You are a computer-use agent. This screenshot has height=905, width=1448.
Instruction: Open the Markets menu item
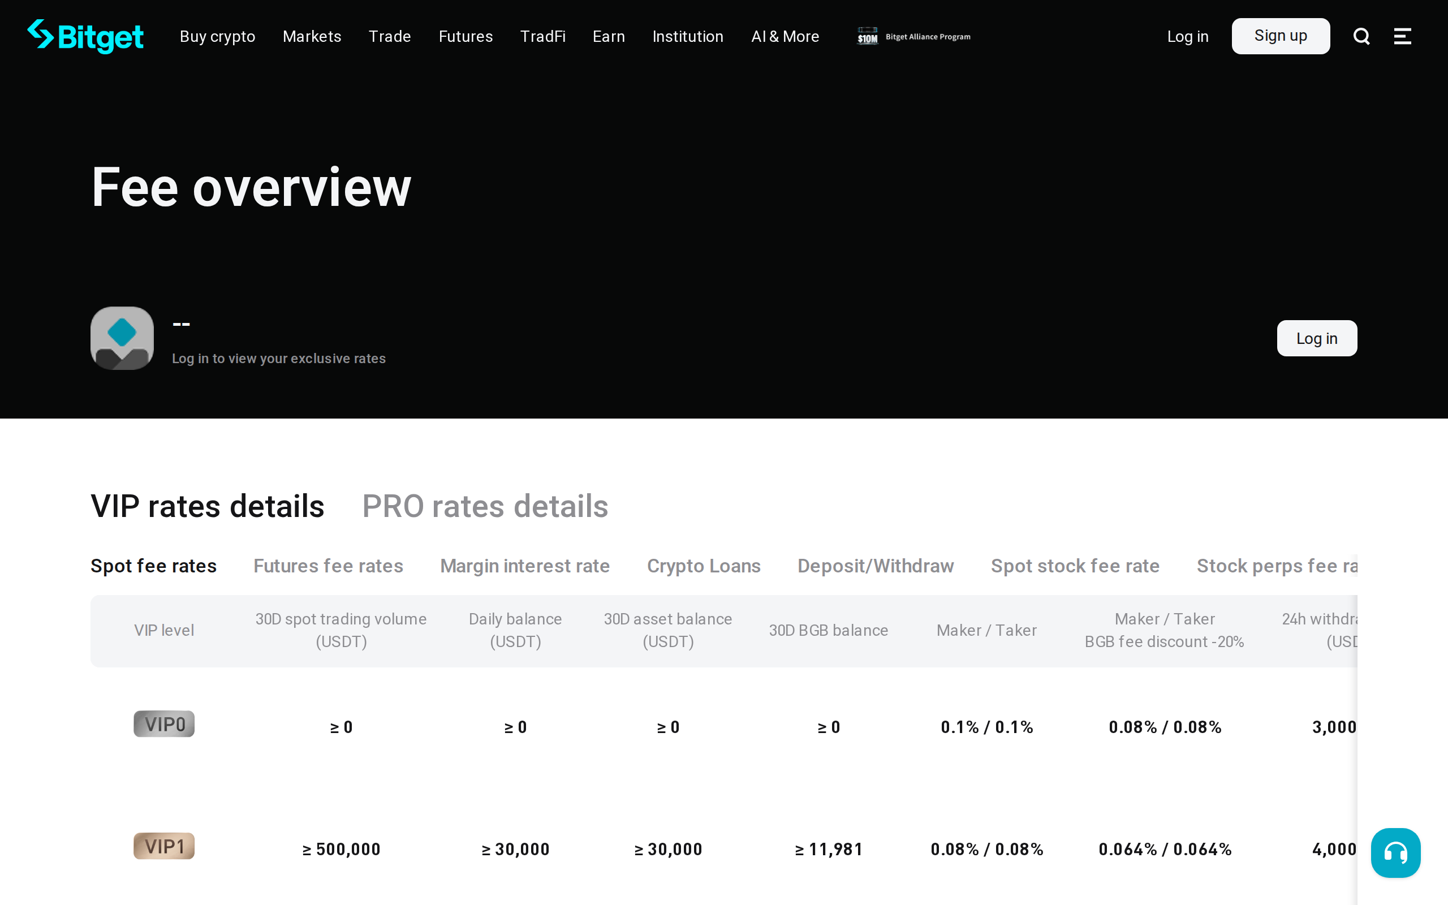pos(312,37)
